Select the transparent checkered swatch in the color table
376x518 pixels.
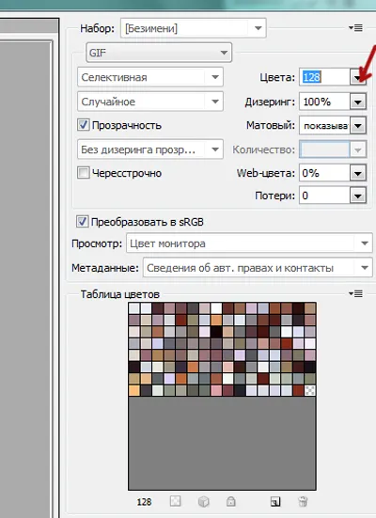tap(310, 390)
